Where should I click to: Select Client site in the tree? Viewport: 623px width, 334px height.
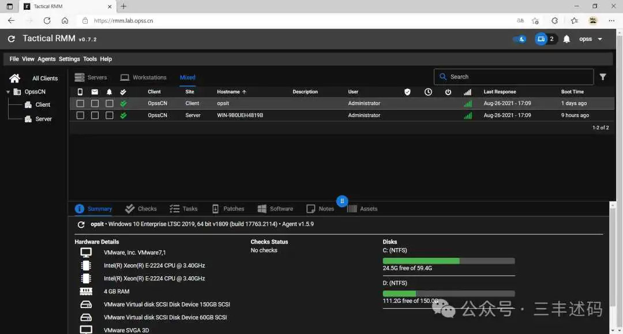[43, 105]
